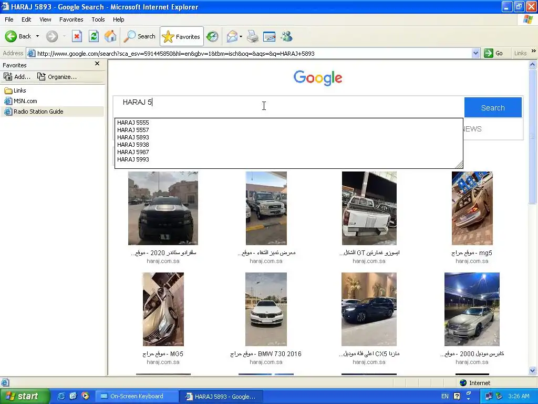This screenshot has height=404, width=538.
Task: Click the scrollbar down arrow
Action: coord(533,370)
